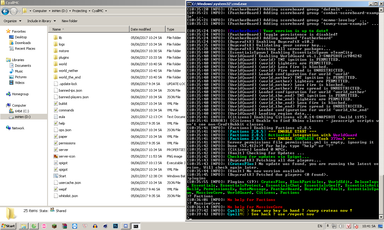This screenshot has height=230, width=384.
Task: Click the WinRAR taskbar icon
Action: pos(64,226)
